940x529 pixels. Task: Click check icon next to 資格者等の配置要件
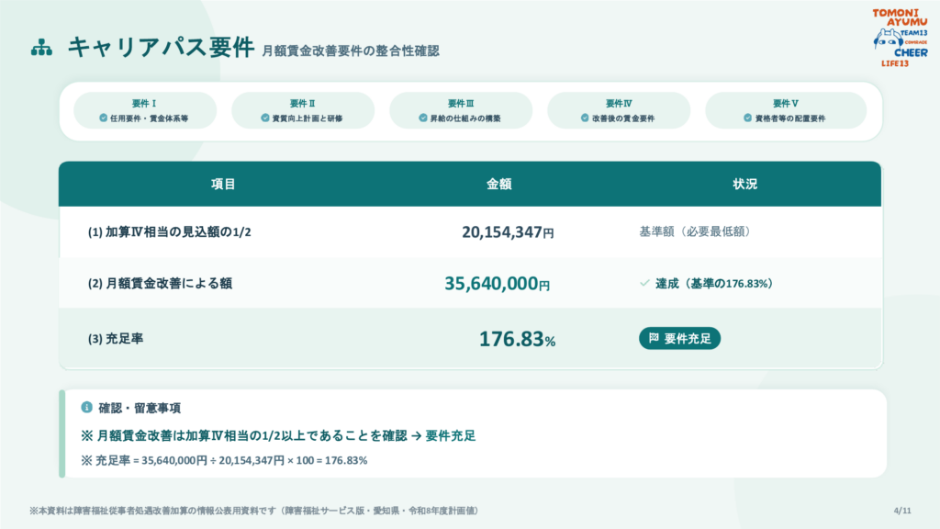coord(747,118)
